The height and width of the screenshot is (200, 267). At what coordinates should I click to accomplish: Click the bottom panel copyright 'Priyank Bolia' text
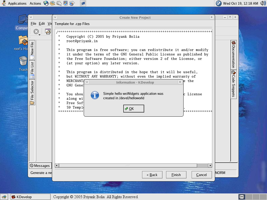(96, 197)
